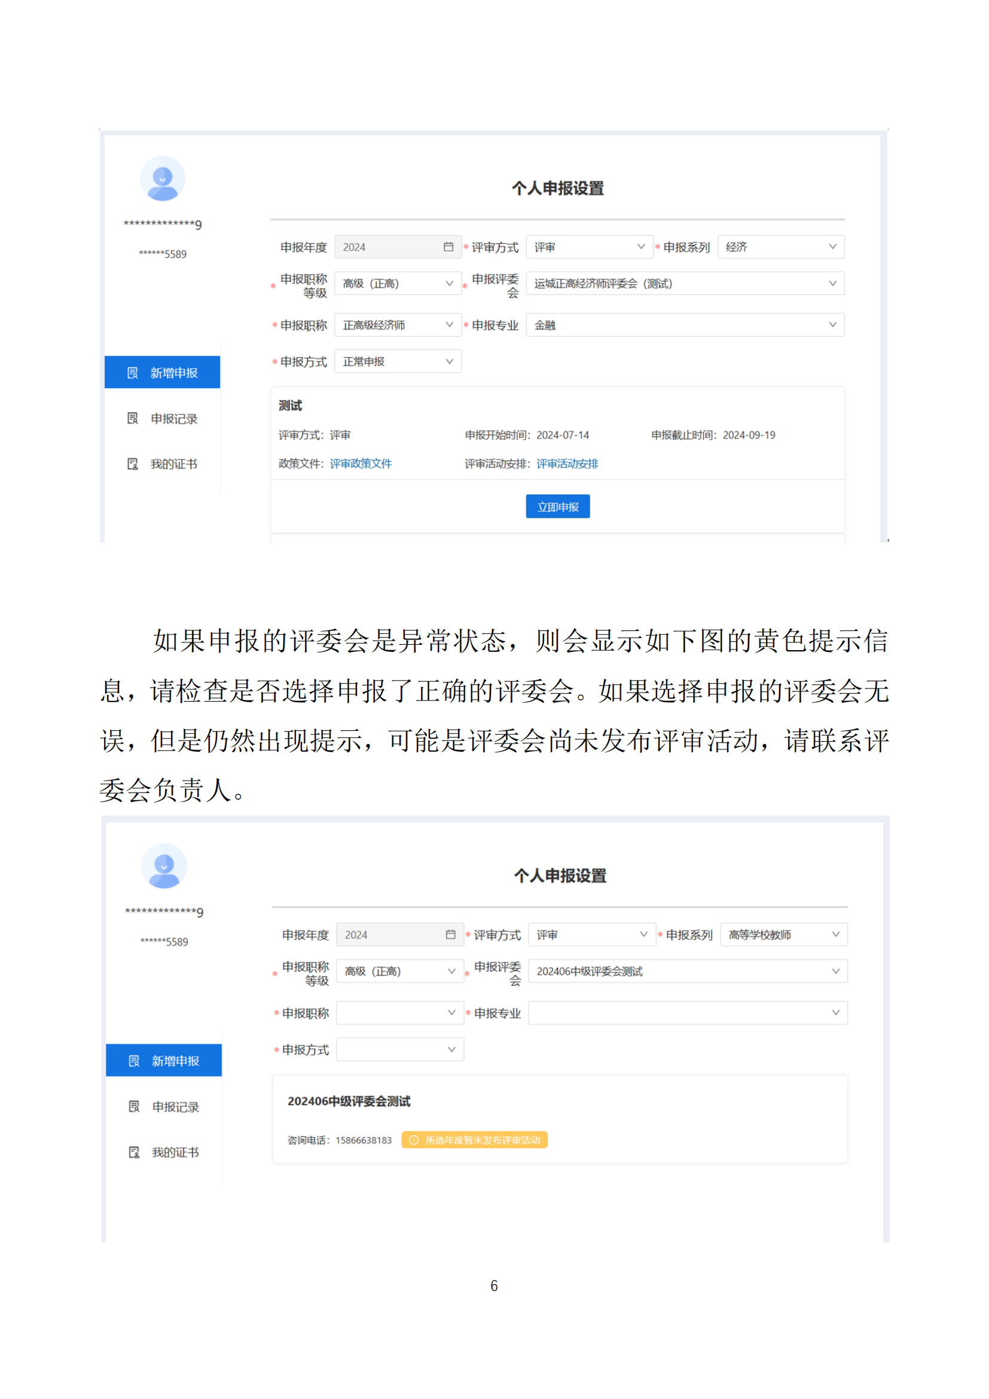Expand the 申报方式 dropdown showing 正常申报
The width and height of the screenshot is (989, 1399).
(x=398, y=362)
